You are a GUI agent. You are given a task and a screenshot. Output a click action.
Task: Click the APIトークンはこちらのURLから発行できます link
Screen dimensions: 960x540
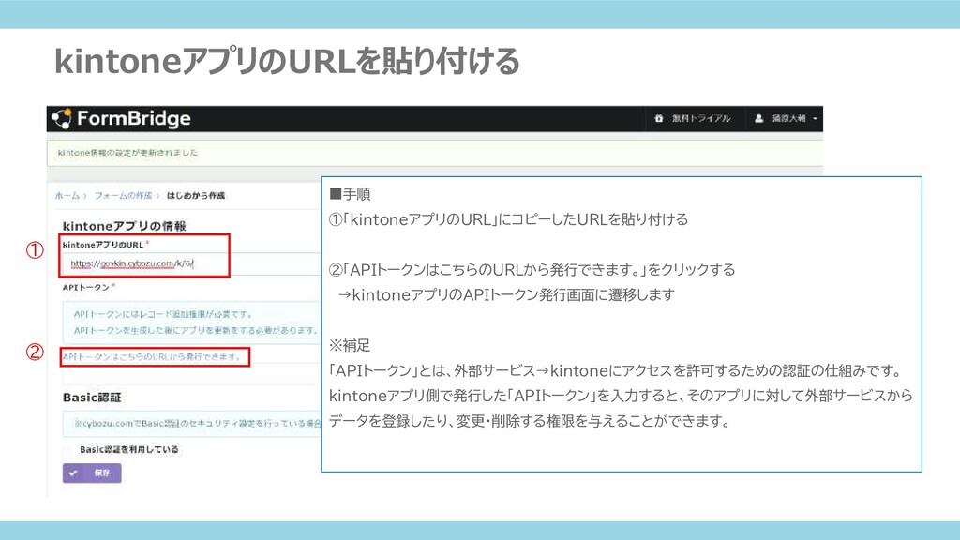(154, 356)
